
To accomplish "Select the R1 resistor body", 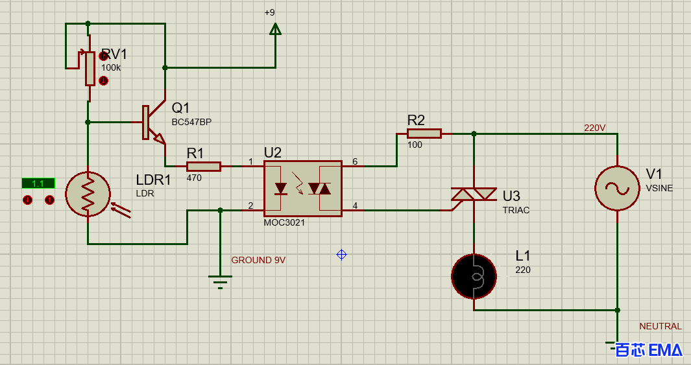I will coord(204,167).
